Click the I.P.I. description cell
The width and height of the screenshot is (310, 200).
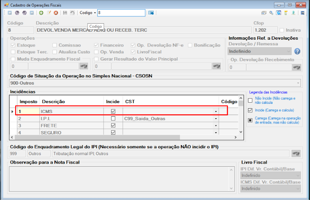coord(72,119)
